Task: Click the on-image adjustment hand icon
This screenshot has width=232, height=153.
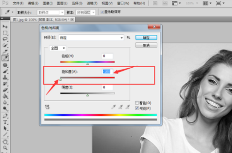Action: [47, 107]
